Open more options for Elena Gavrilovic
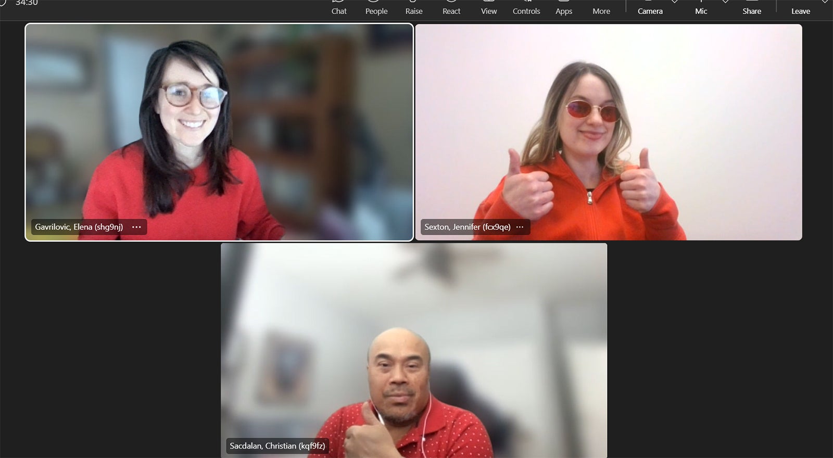 pyautogui.click(x=136, y=227)
